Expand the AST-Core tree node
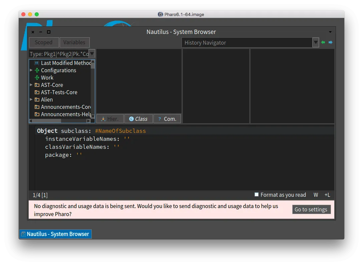 (31, 85)
